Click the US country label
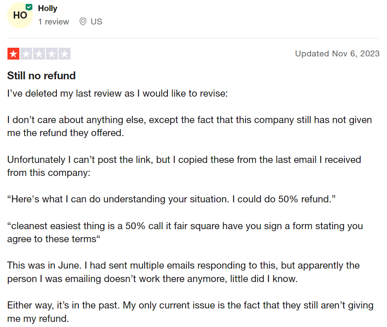This screenshot has width=387, height=327. click(x=97, y=22)
